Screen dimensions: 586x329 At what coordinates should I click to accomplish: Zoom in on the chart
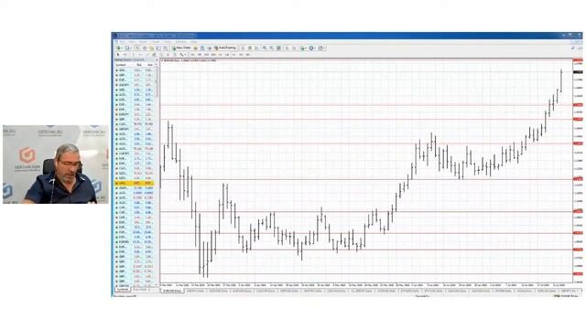265,48
